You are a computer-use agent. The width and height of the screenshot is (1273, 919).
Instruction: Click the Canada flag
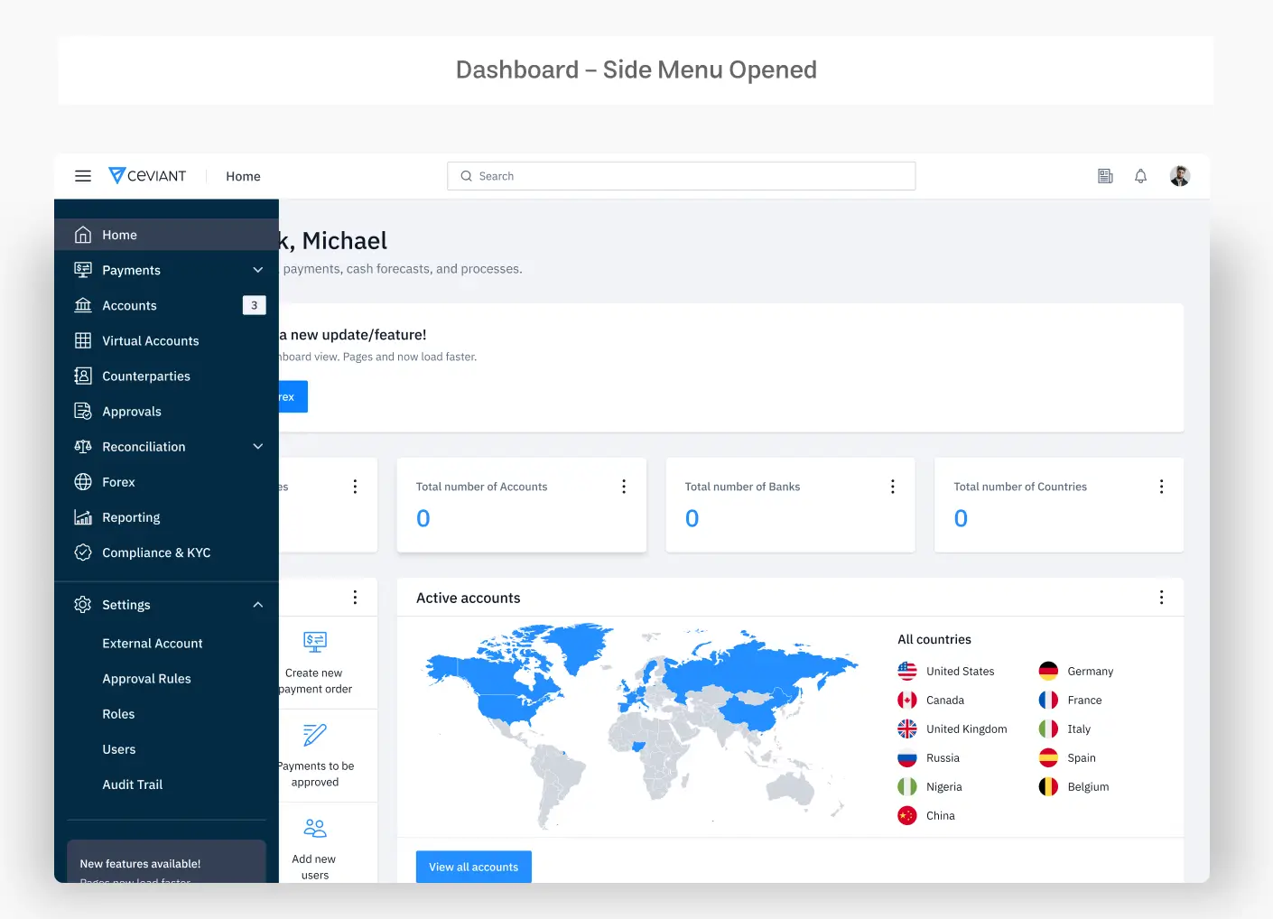pyautogui.click(x=907, y=700)
